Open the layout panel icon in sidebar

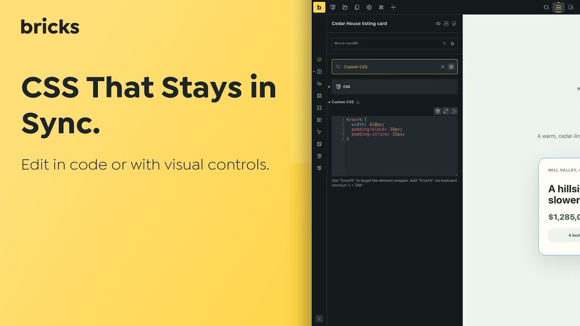319,72
